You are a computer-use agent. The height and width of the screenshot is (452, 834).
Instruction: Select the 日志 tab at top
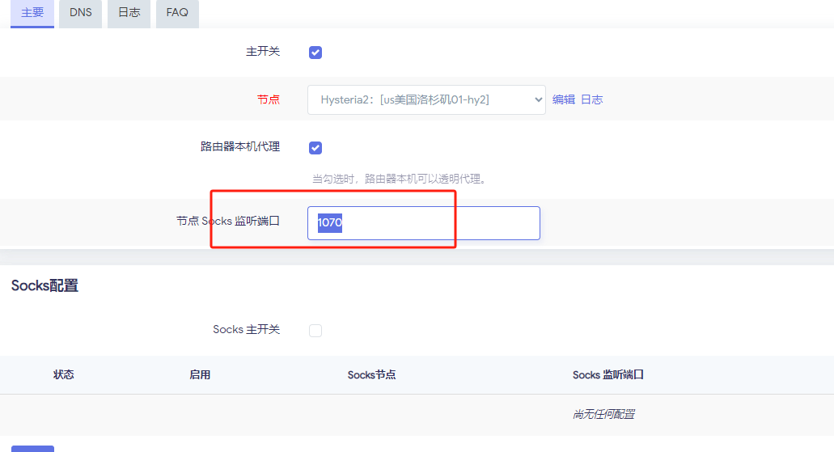[129, 13]
